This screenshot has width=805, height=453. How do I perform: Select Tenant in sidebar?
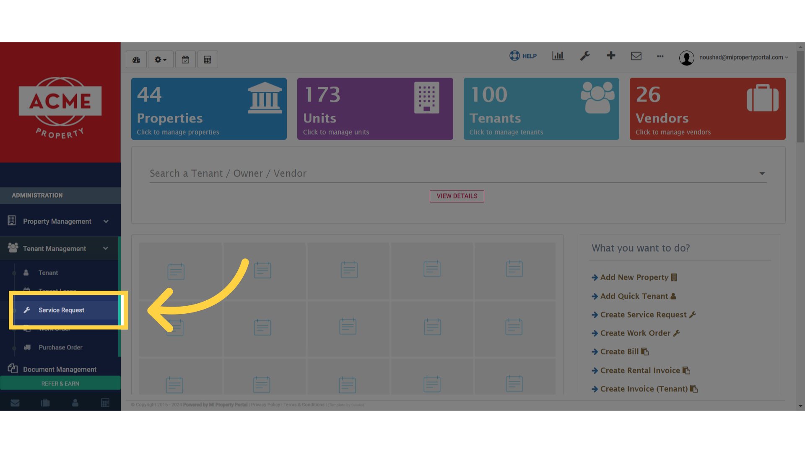(x=48, y=273)
